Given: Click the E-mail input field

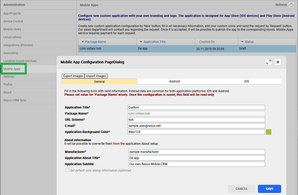Looking at the screenshot, I should point(196,126).
